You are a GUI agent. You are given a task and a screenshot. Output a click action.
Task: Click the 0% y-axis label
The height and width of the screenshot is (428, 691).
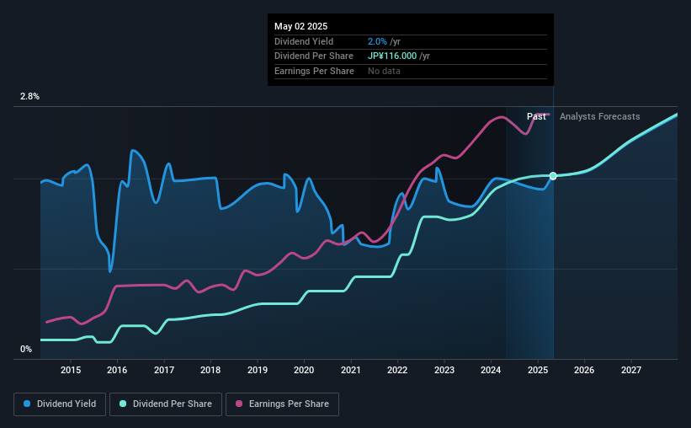pos(26,349)
